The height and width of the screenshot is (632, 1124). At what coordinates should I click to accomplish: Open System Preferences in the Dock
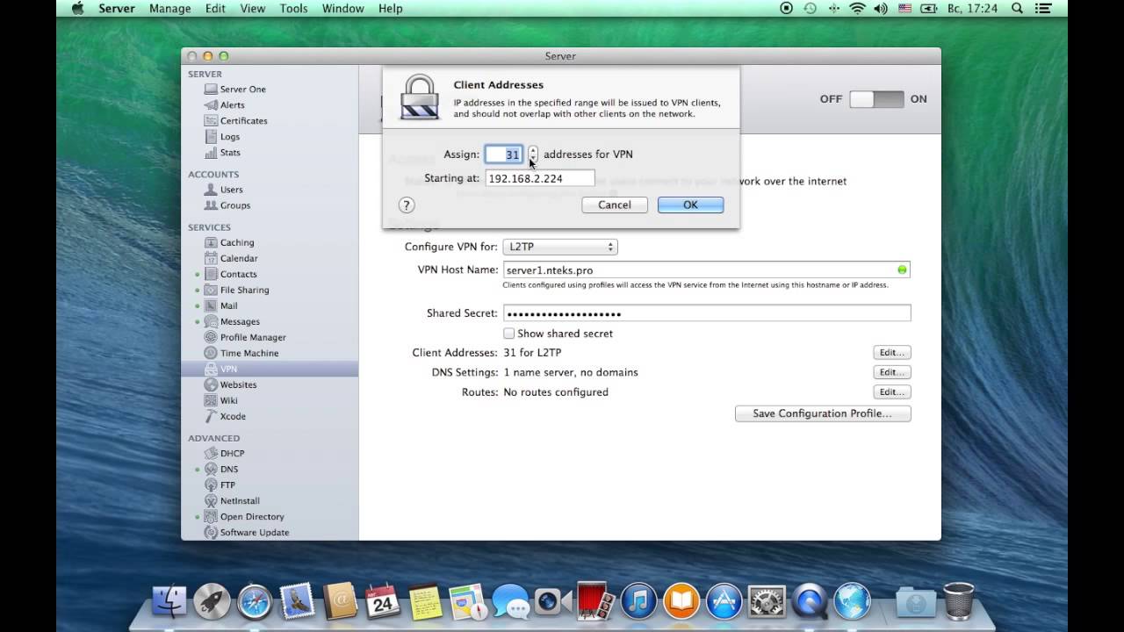point(767,601)
